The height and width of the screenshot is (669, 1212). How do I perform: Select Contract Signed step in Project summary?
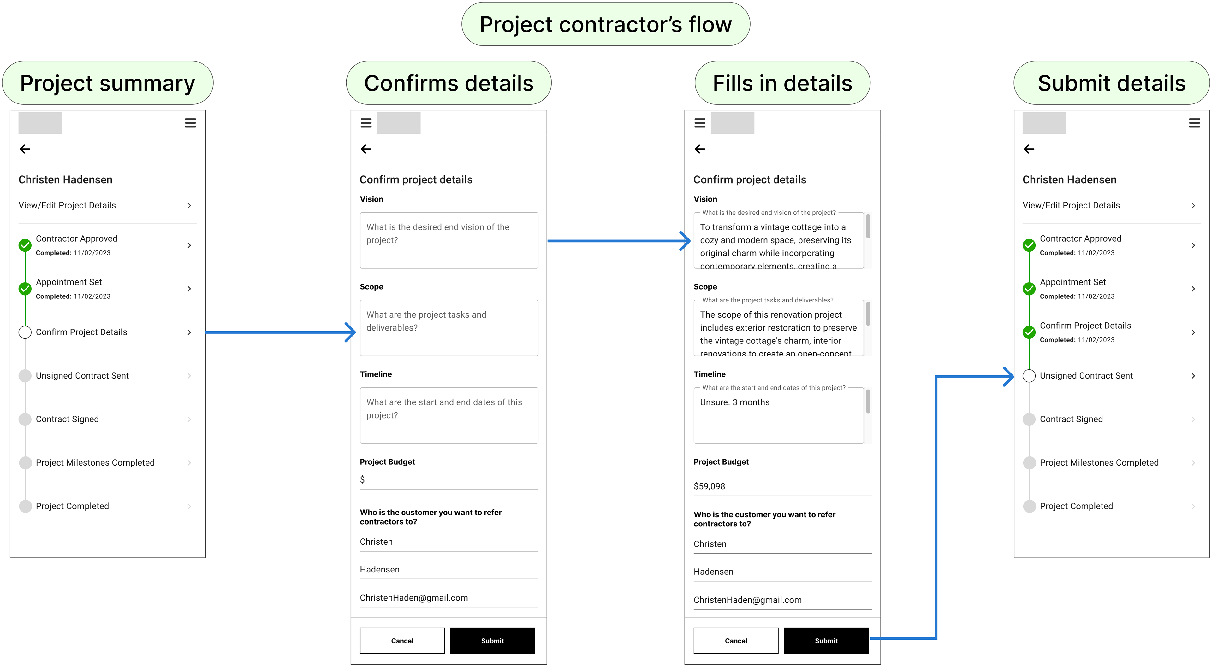[67, 419]
